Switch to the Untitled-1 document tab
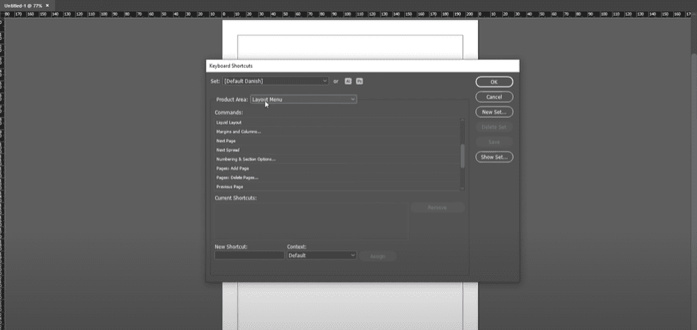697x330 pixels. 22,5
